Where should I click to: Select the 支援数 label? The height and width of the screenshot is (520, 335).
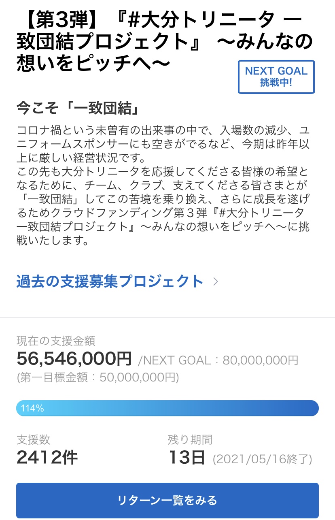pyautogui.click(x=34, y=440)
